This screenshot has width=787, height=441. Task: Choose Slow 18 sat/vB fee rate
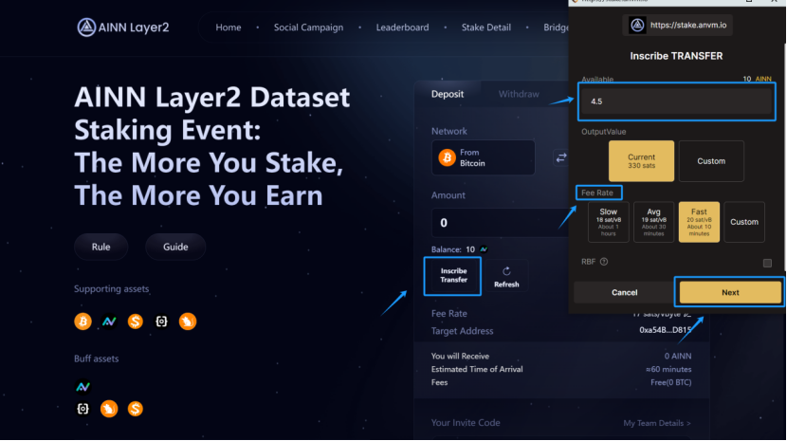click(x=609, y=222)
